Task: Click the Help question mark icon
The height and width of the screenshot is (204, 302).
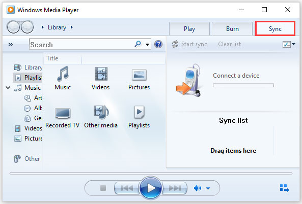Action: click(158, 44)
